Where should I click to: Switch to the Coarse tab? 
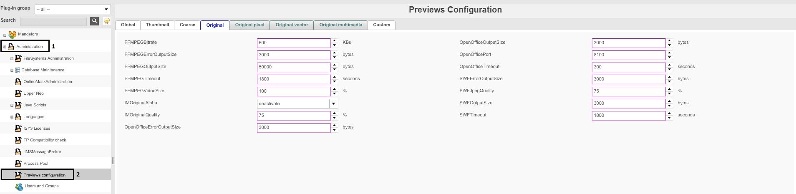[187, 25]
